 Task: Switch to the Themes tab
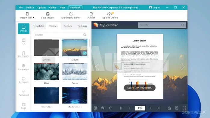pos(53,26)
